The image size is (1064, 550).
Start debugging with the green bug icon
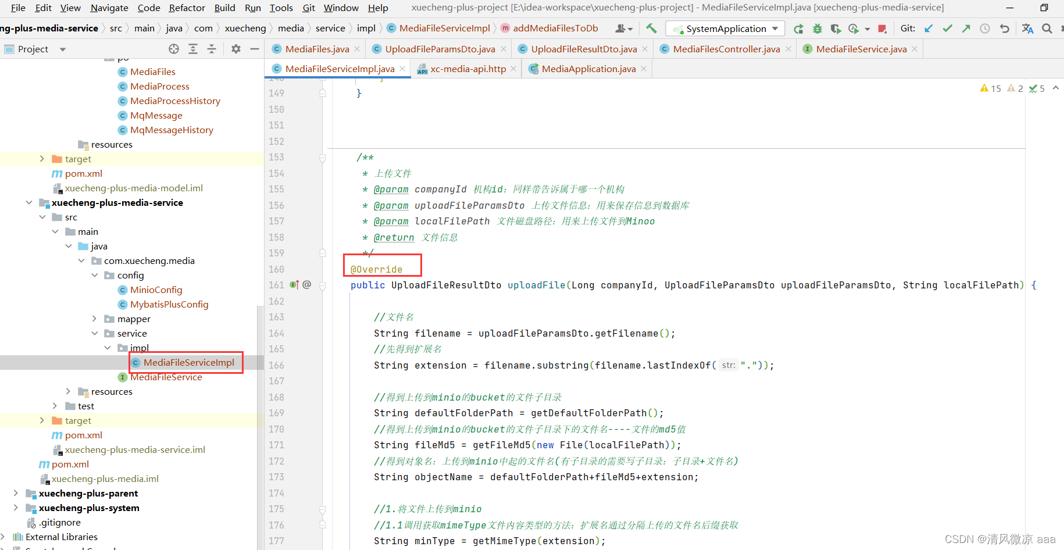coord(817,28)
